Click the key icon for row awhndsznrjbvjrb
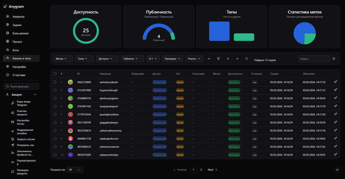The height and width of the screenshot is (179, 345). pyautogui.click(x=336, y=82)
